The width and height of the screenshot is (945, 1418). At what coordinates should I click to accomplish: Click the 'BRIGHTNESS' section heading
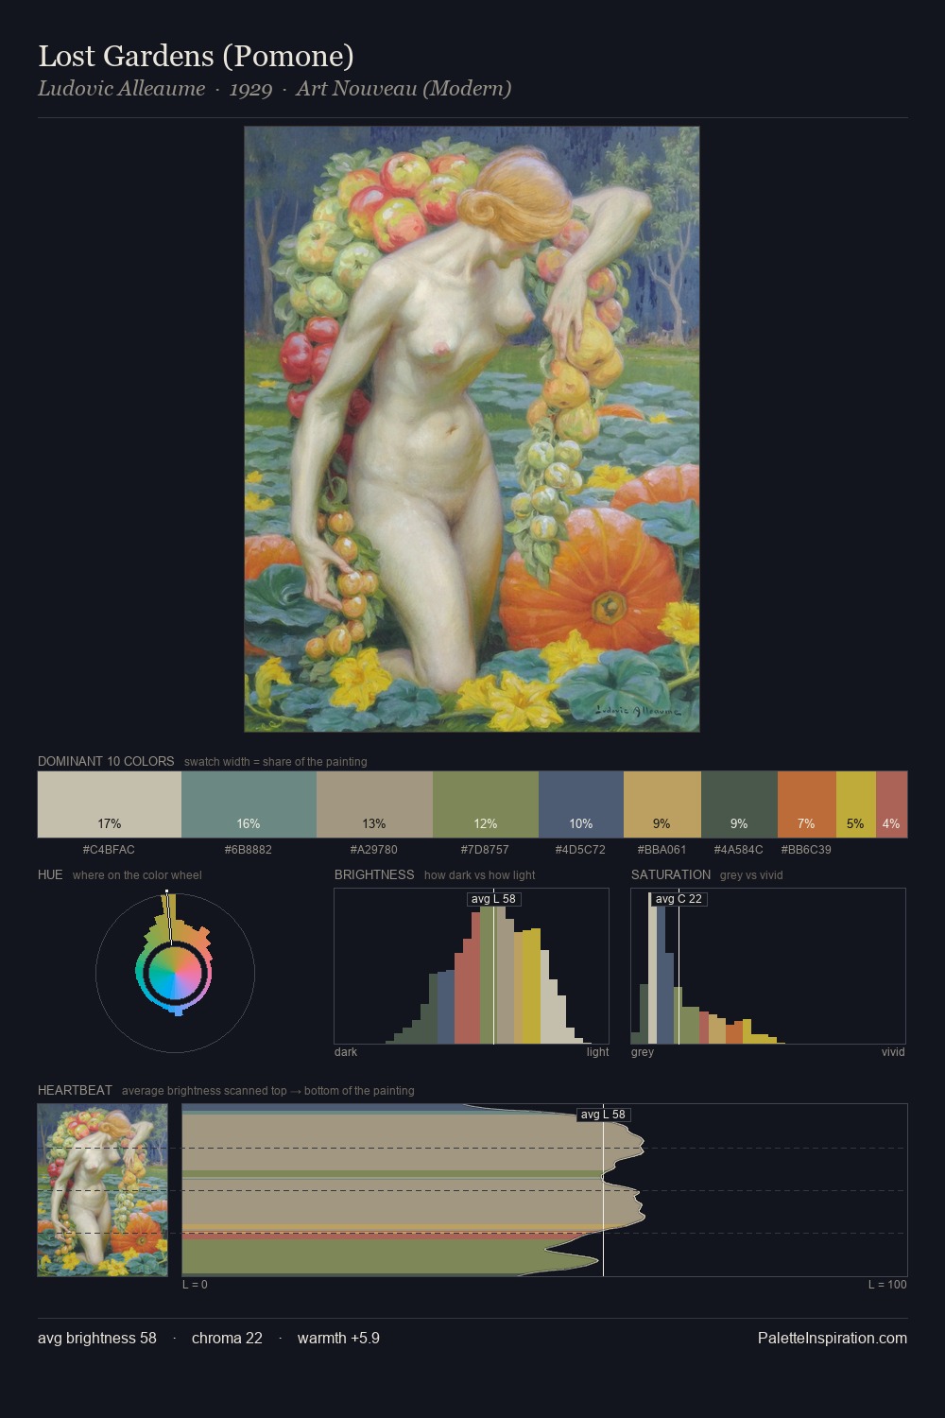tap(374, 874)
